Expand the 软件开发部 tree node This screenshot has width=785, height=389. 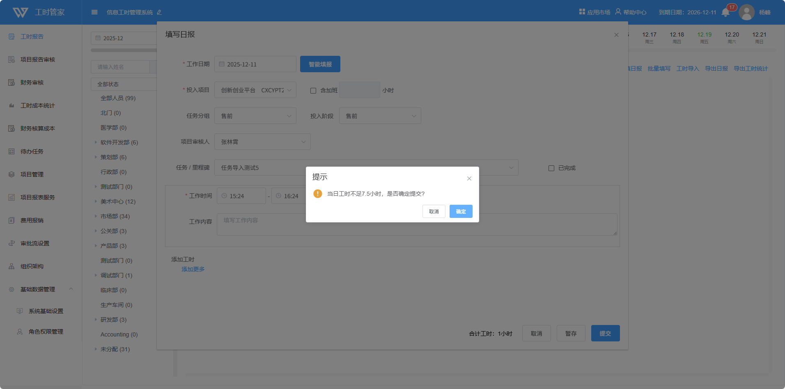pyautogui.click(x=96, y=142)
